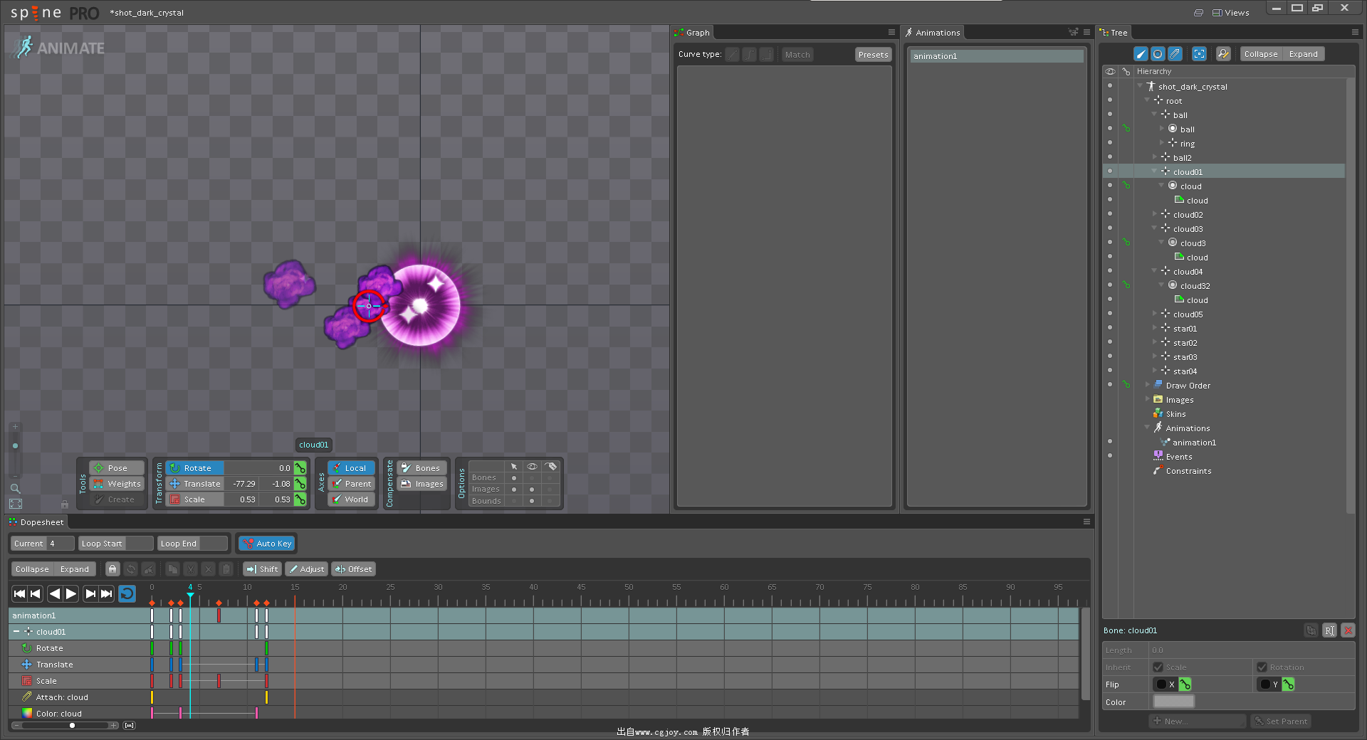1367x740 pixels.
Task: Toggle Bones selectable option dot
Action: [x=514, y=478]
